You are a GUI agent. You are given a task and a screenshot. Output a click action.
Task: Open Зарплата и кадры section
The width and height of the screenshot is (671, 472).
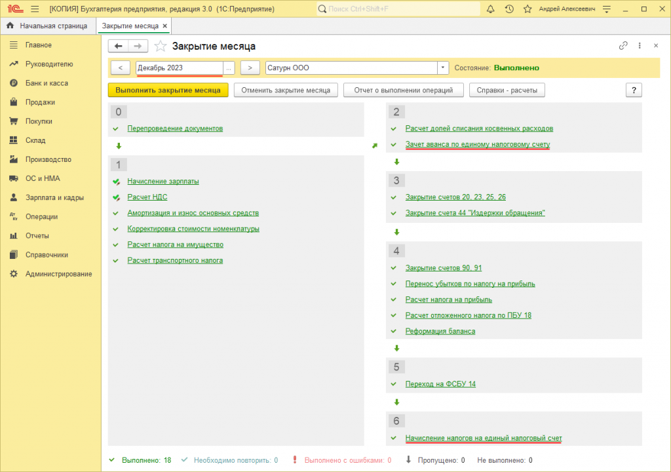pos(54,197)
